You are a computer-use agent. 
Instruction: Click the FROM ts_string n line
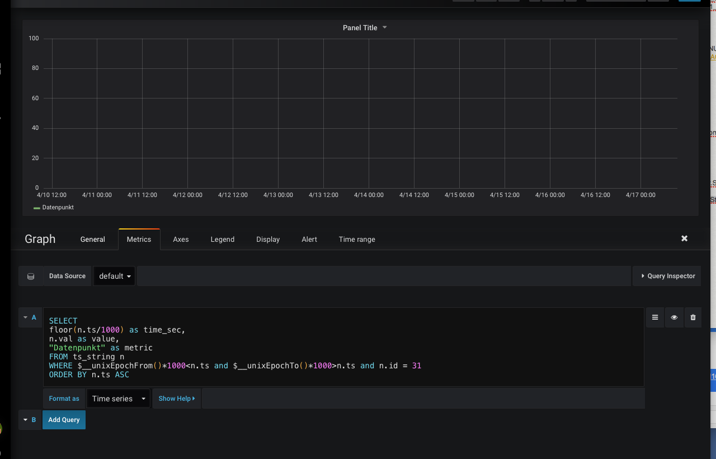tap(87, 357)
